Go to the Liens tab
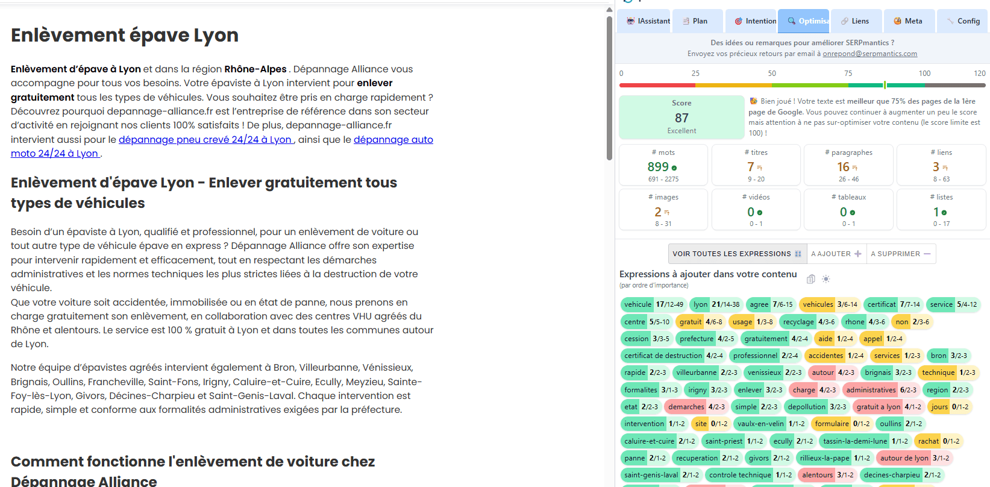Viewport: 990px width, 487px height. click(856, 21)
